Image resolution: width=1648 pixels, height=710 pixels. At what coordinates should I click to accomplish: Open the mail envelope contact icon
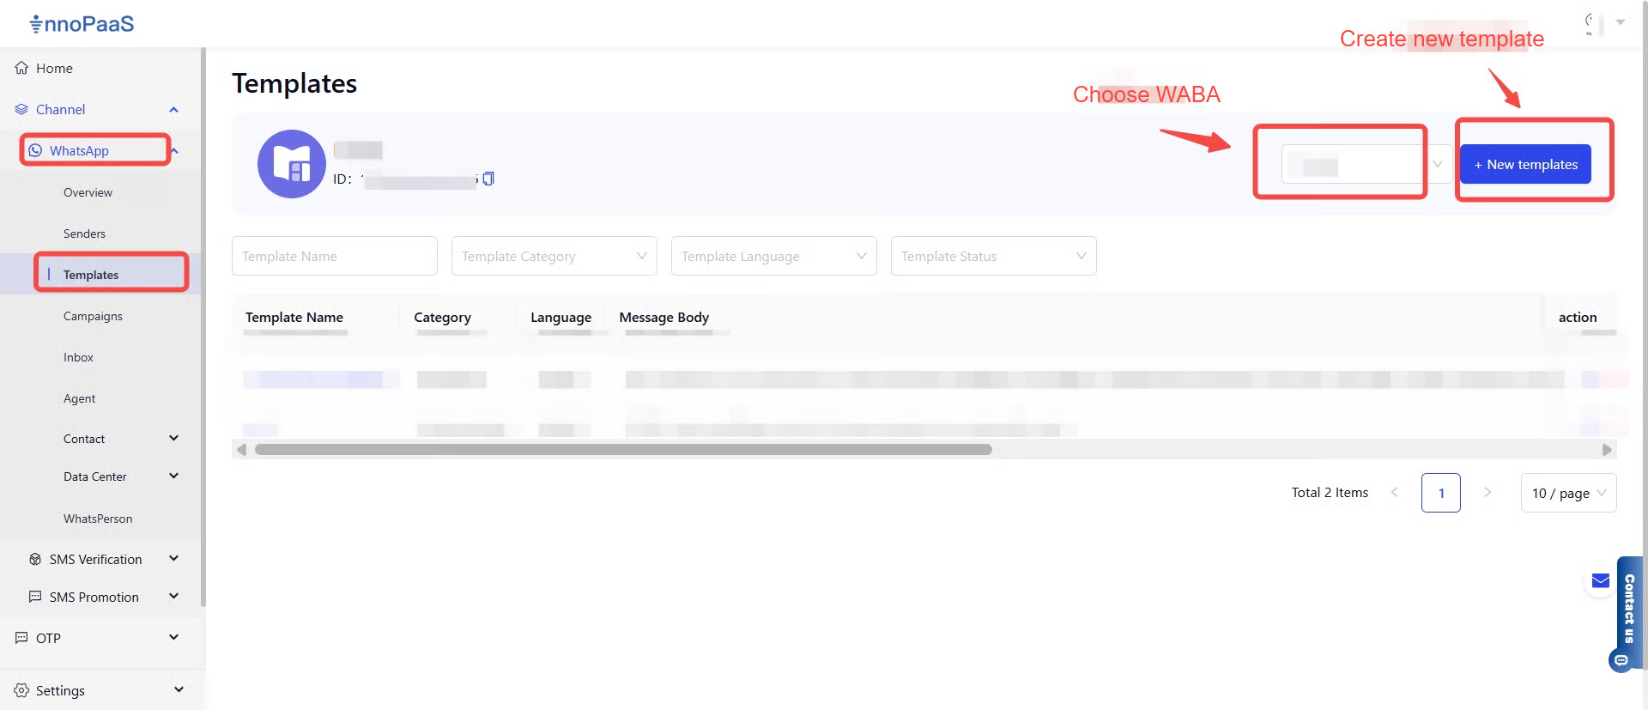[x=1600, y=581]
